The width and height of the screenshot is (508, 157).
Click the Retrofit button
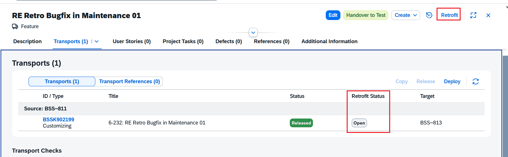tap(449, 15)
